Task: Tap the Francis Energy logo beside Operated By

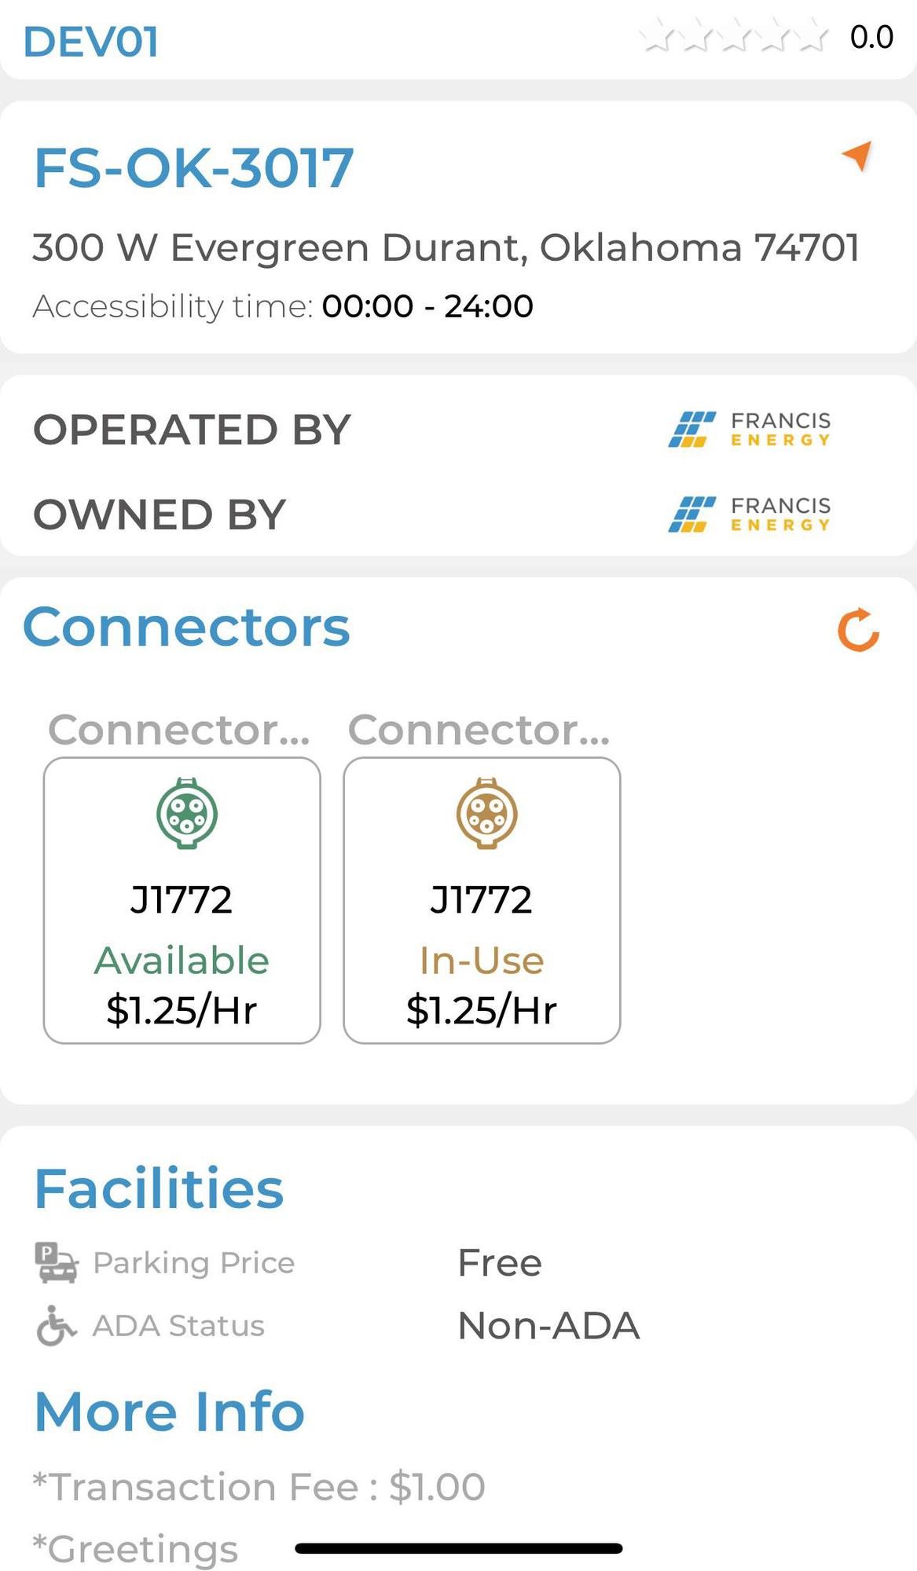Action: [749, 430]
